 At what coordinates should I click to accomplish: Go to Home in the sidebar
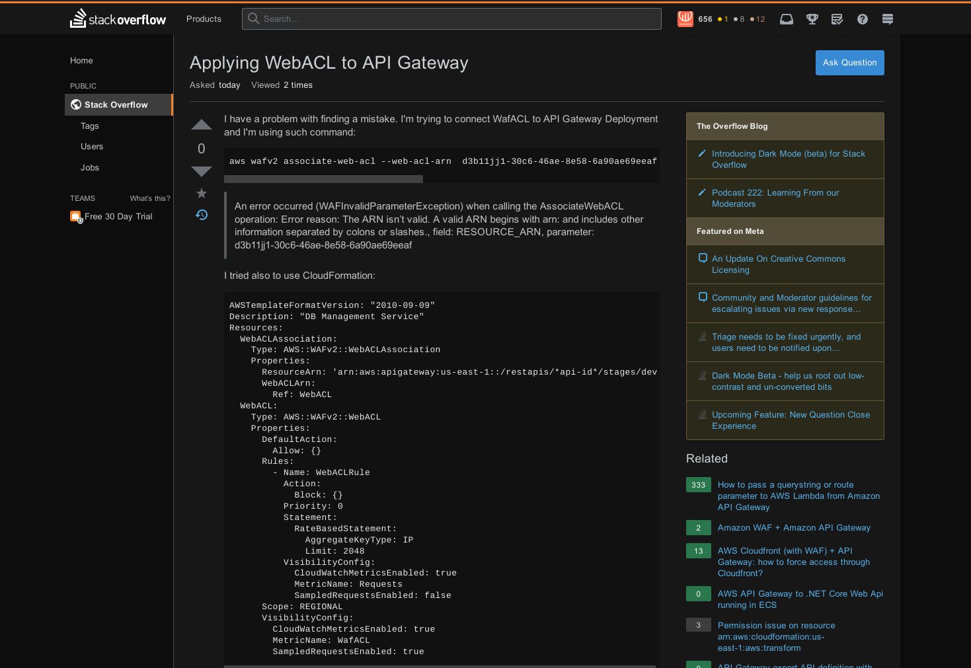point(81,60)
